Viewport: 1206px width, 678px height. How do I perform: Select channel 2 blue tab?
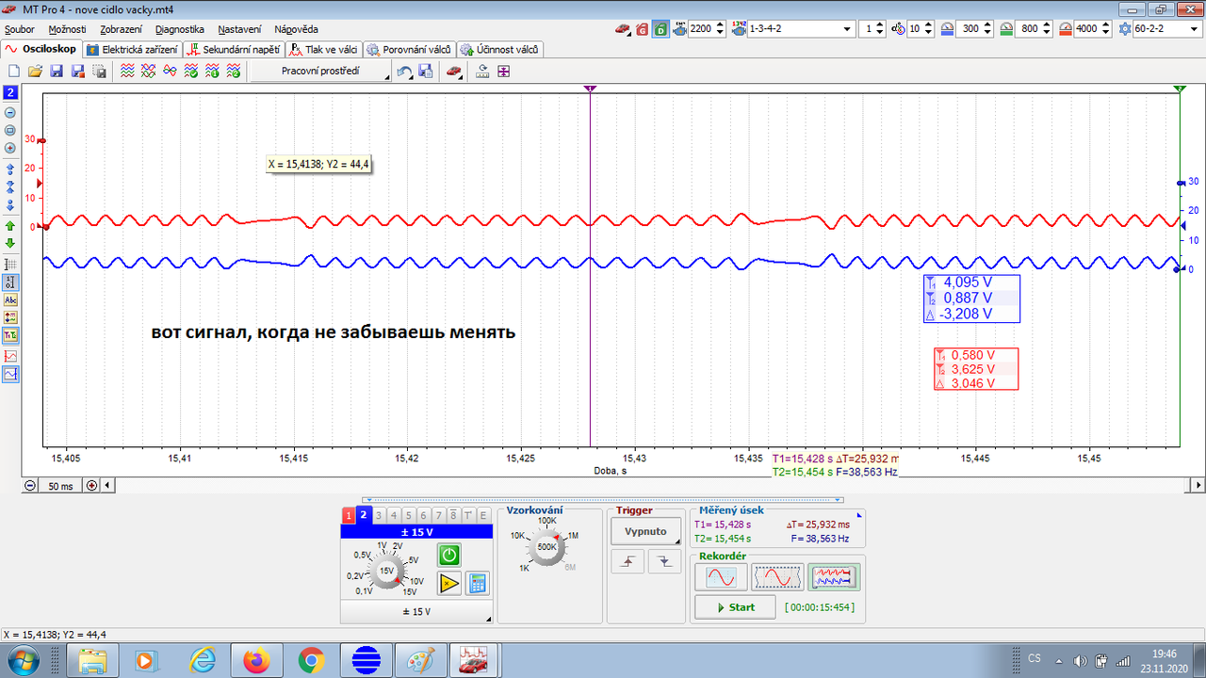coord(364,515)
